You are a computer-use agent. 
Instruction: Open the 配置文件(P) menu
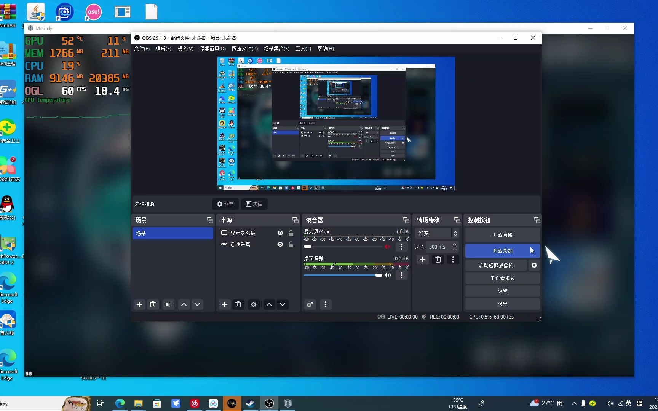click(x=245, y=48)
